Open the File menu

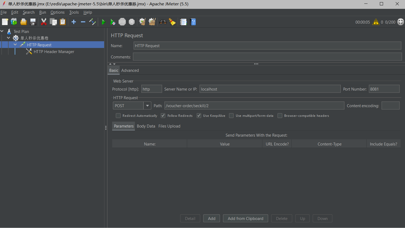[x=3, y=12]
